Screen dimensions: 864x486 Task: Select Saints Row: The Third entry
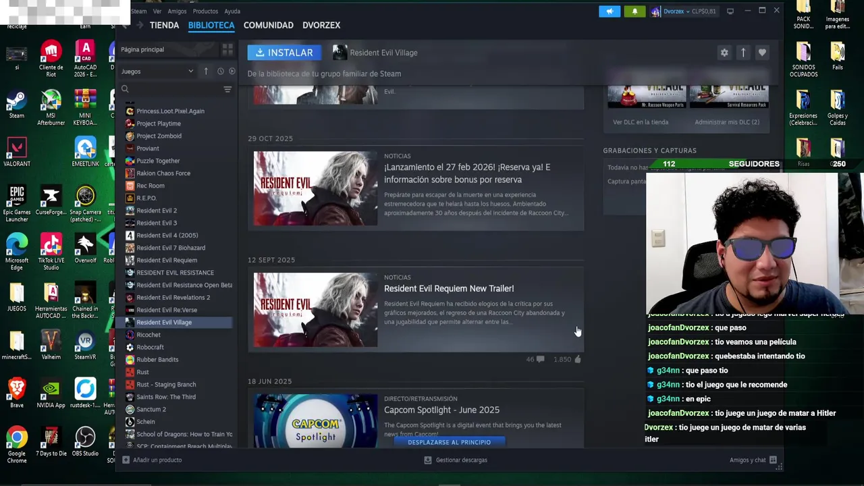click(x=166, y=397)
